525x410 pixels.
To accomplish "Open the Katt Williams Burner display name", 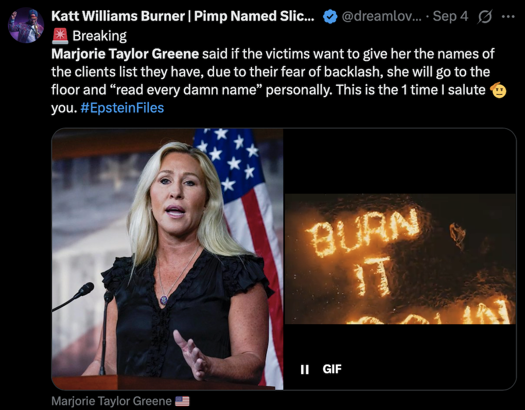I will (183, 16).
